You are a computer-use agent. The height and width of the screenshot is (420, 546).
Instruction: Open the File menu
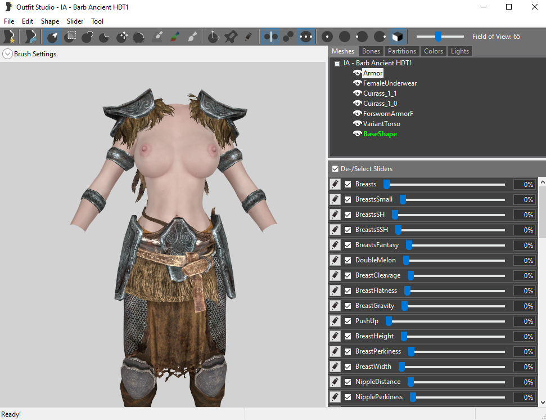coord(9,21)
